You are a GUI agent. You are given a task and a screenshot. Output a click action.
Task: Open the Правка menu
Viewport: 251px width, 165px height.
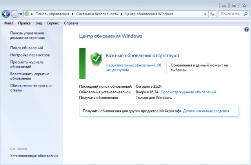click(x=24, y=23)
